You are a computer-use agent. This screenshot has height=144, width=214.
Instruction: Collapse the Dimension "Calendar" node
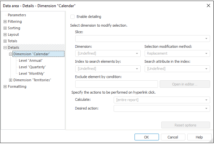10,54
